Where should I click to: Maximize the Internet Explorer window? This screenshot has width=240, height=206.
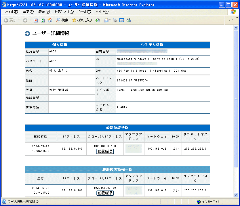[x=229, y=5]
